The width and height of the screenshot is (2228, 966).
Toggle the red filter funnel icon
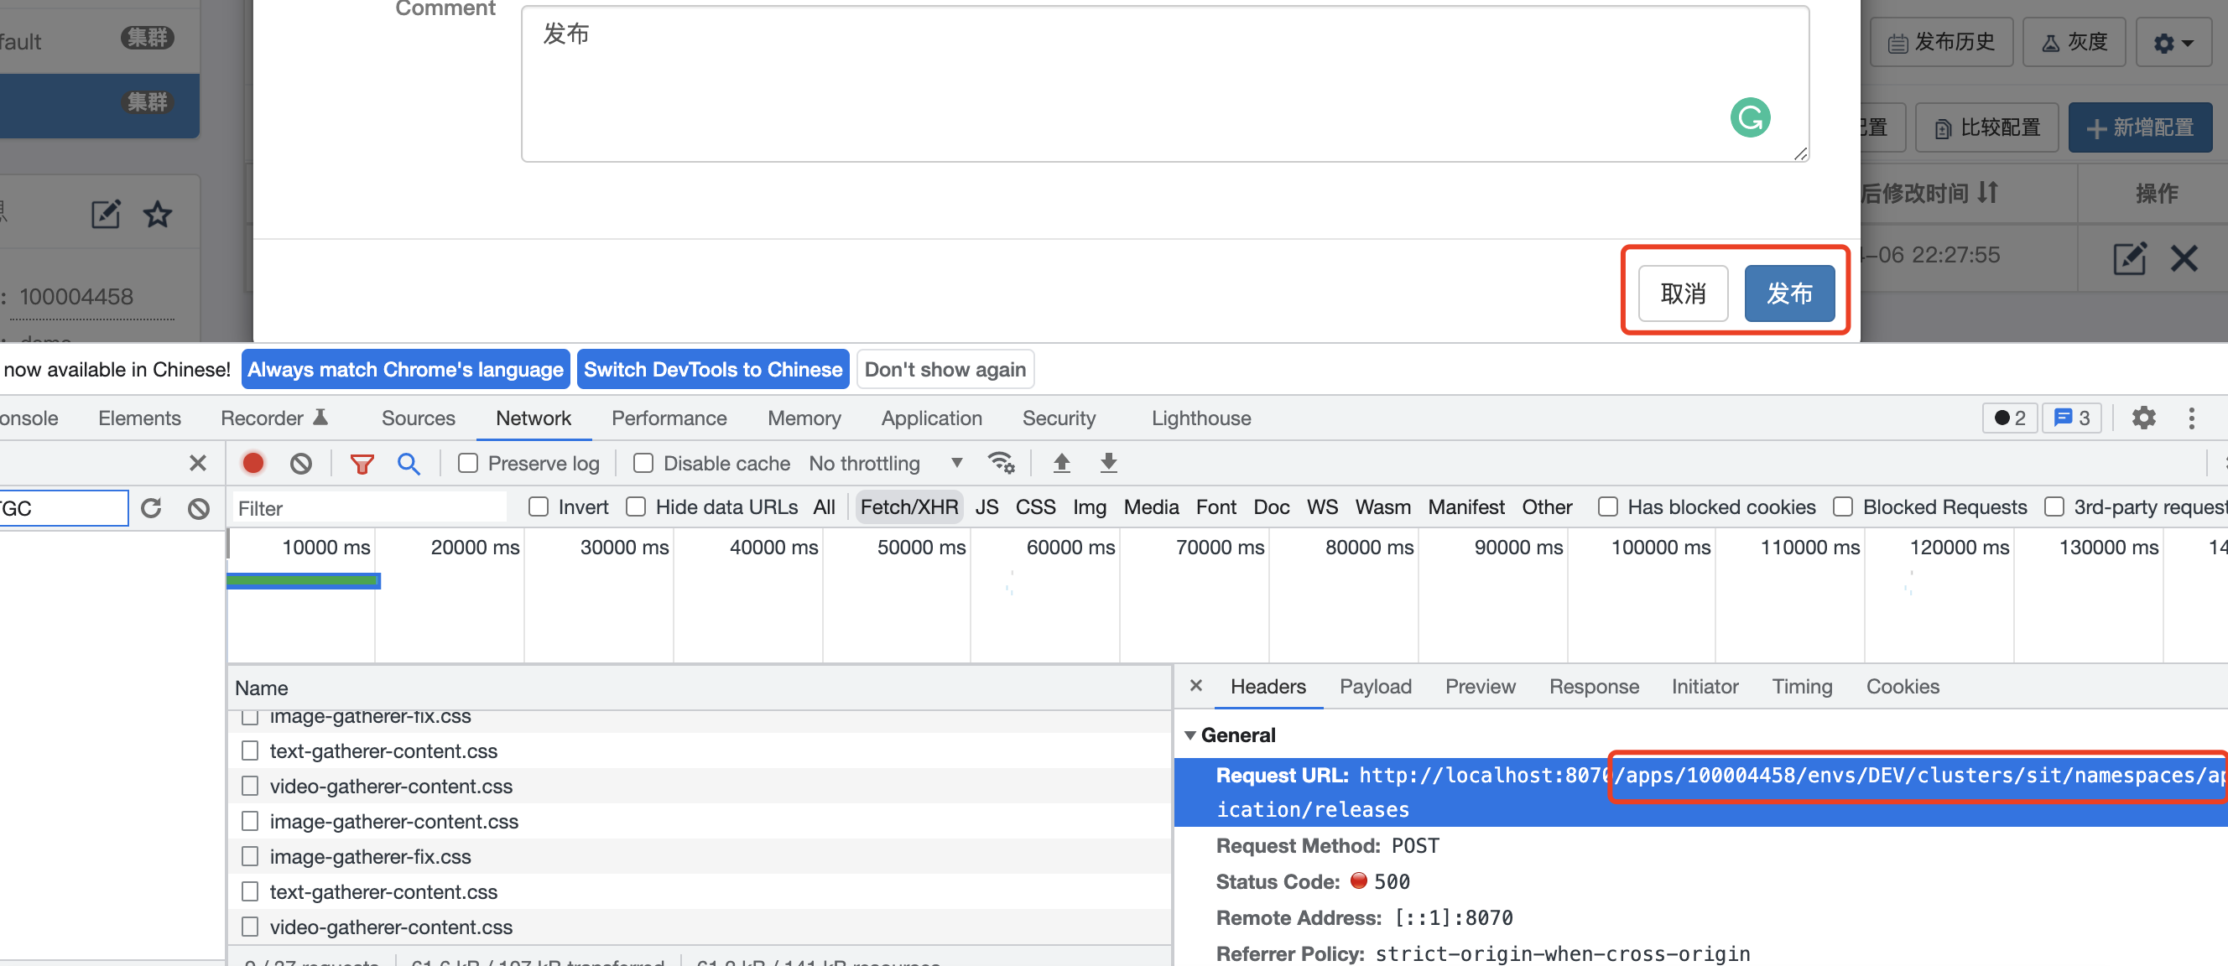[x=362, y=464]
